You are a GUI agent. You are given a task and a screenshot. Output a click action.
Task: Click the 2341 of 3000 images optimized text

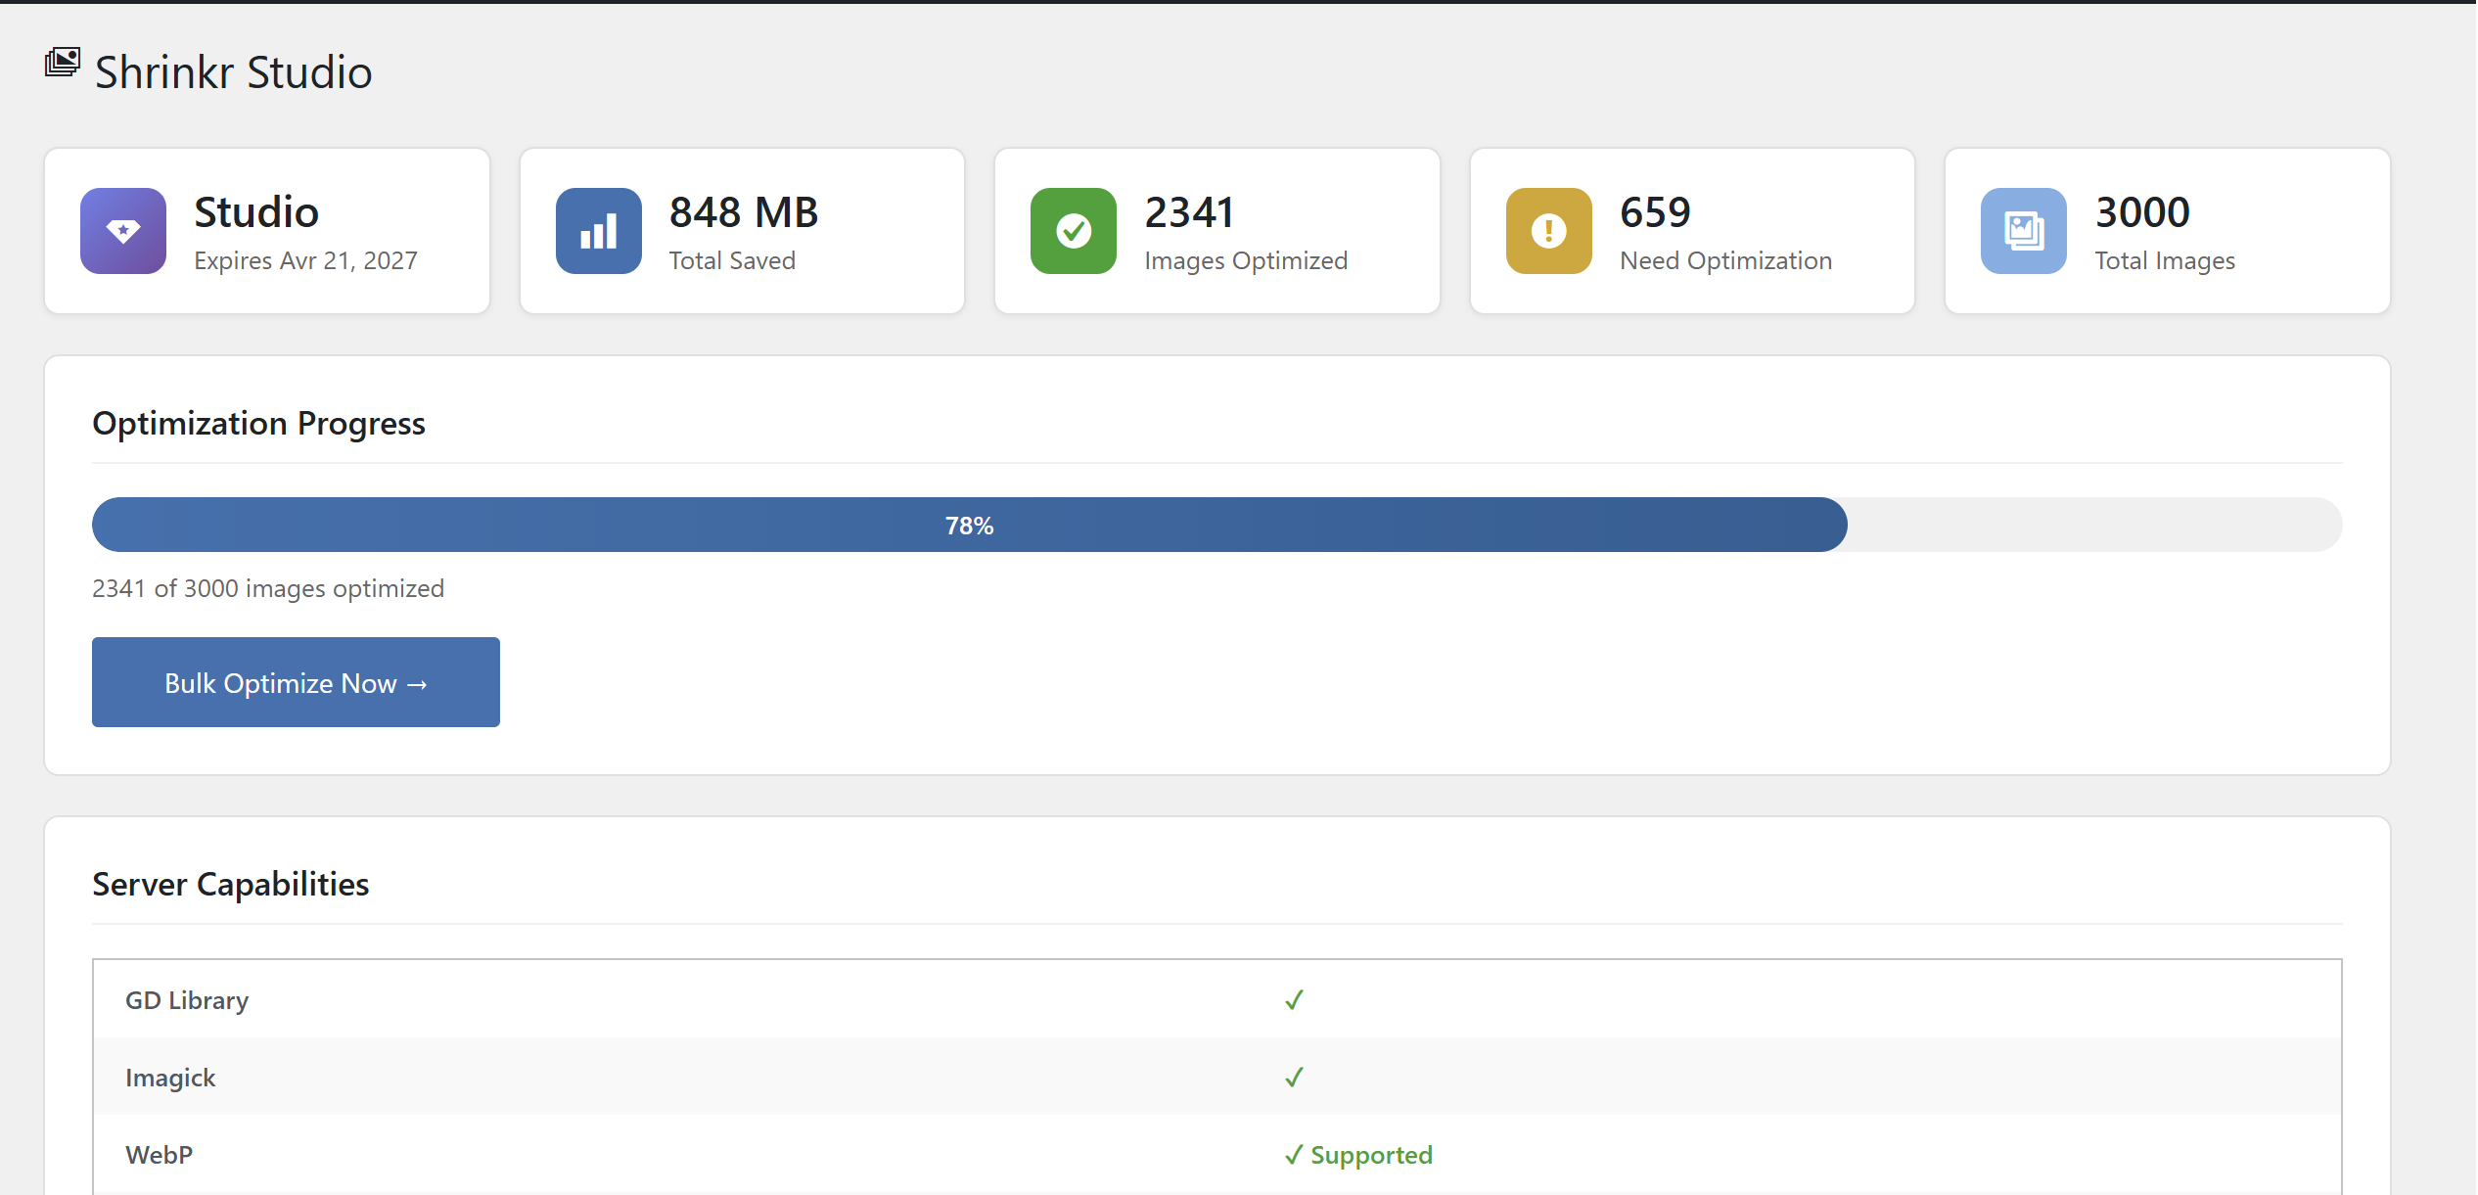[268, 588]
